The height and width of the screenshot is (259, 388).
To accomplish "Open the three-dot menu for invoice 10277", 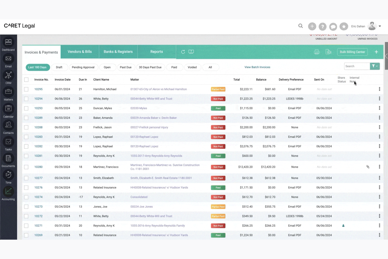I will (x=379, y=178).
